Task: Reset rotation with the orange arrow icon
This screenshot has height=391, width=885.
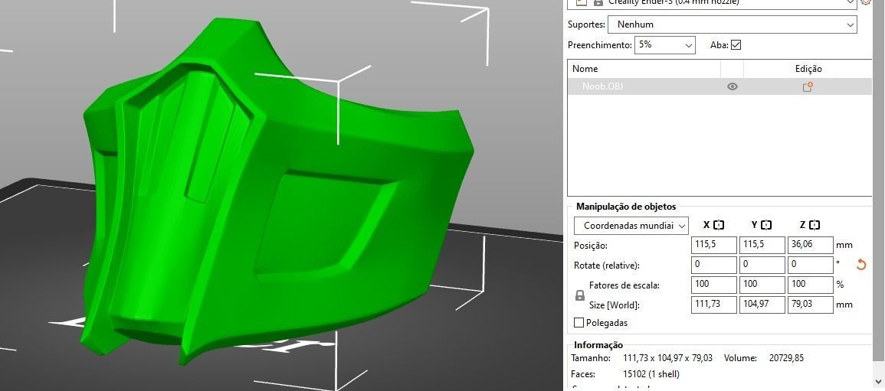Action: click(x=860, y=264)
